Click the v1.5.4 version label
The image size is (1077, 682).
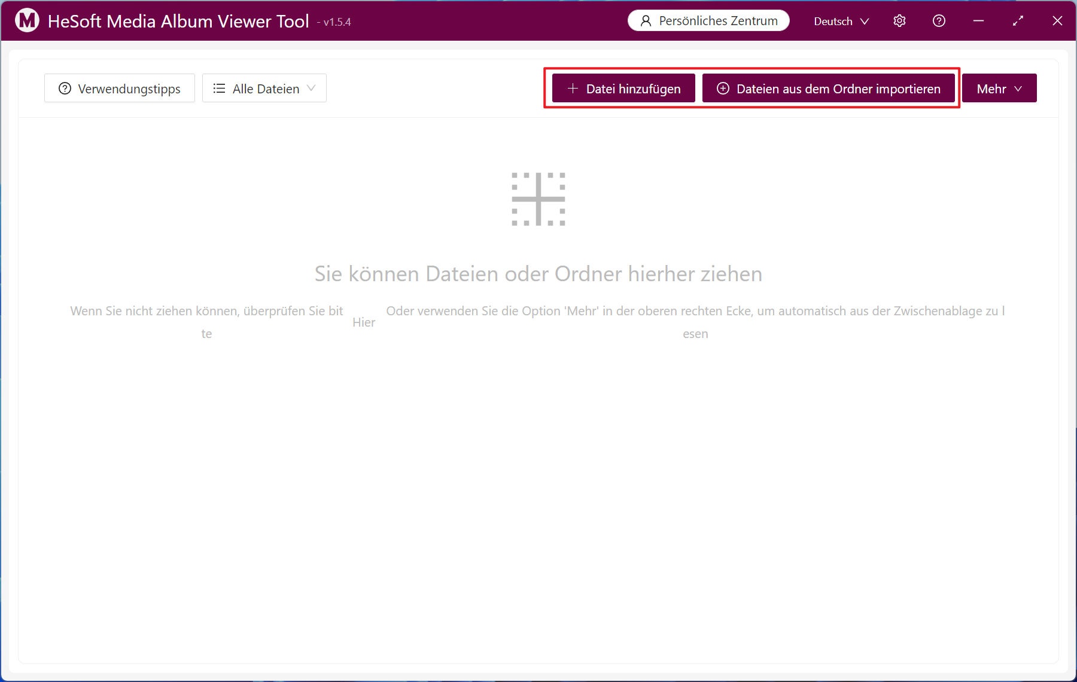pos(337,22)
